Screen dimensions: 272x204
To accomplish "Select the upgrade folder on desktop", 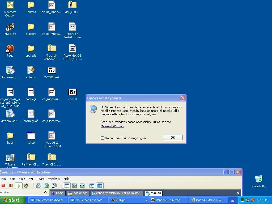I will (x=31, y=51).
